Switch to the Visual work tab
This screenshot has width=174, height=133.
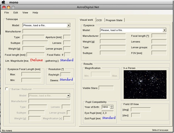(x=87, y=20)
